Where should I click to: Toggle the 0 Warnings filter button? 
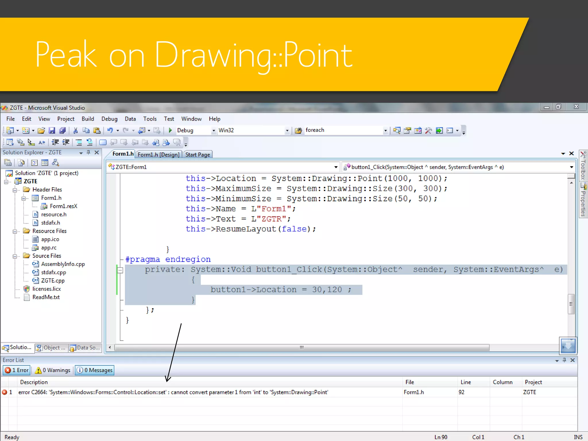point(53,370)
